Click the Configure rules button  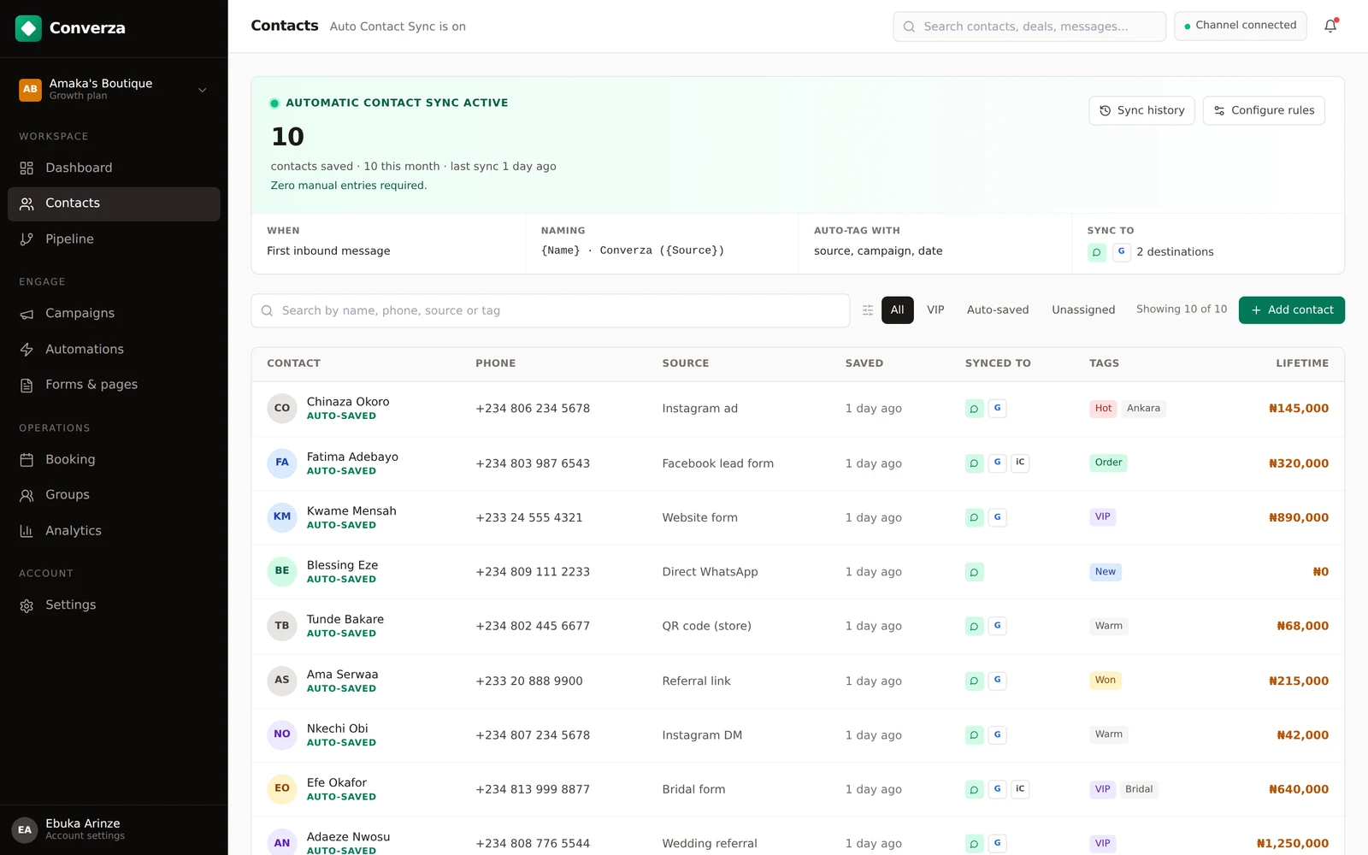click(1264, 110)
